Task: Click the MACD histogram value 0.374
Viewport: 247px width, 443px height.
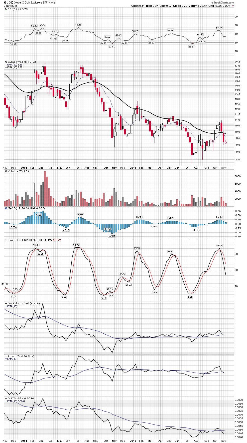Action: click(80, 215)
